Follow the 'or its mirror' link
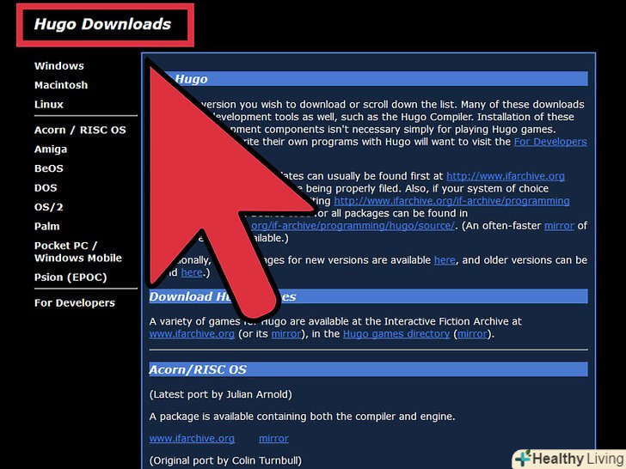The image size is (626, 469). click(x=285, y=334)
